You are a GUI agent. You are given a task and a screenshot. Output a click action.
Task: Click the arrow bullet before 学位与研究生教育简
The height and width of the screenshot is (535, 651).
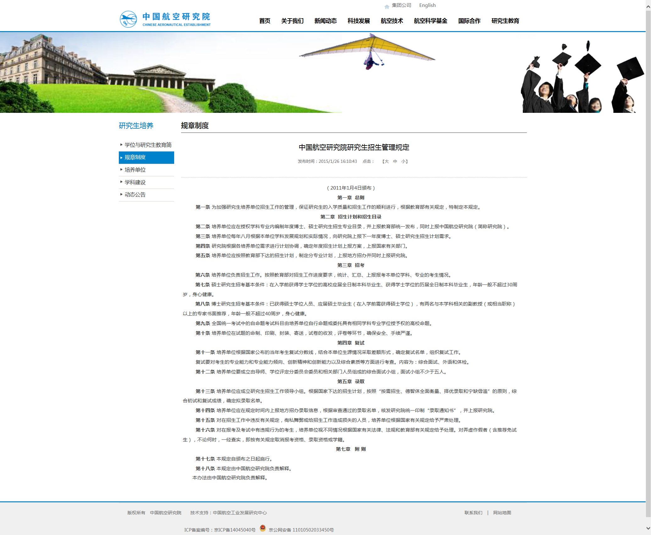click(x=121, y=145)
